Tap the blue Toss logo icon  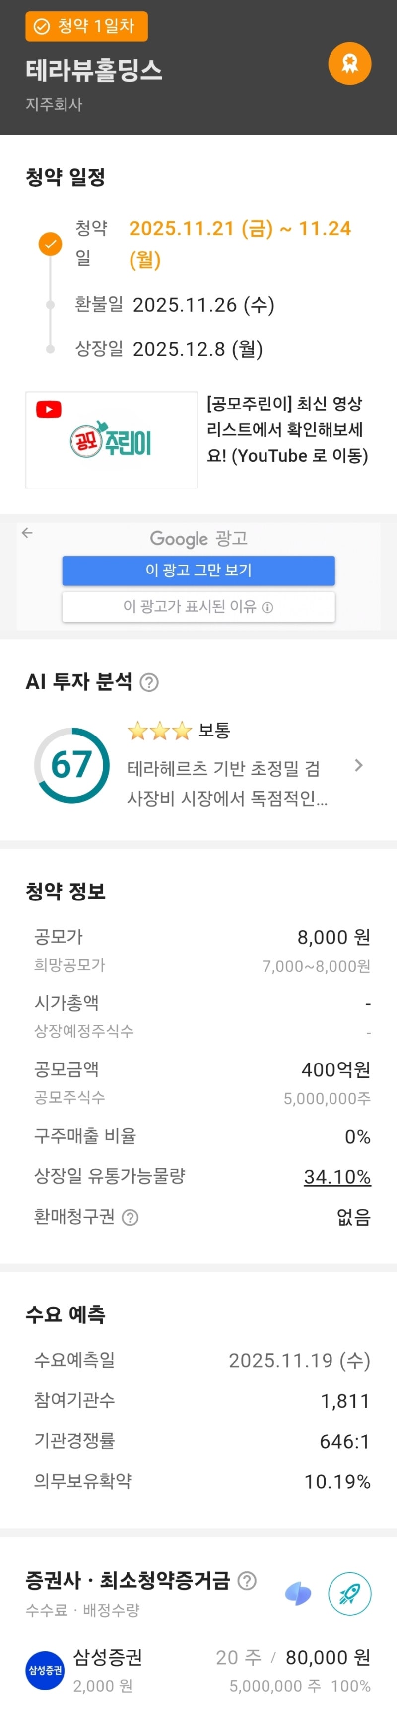[298, 1594]
